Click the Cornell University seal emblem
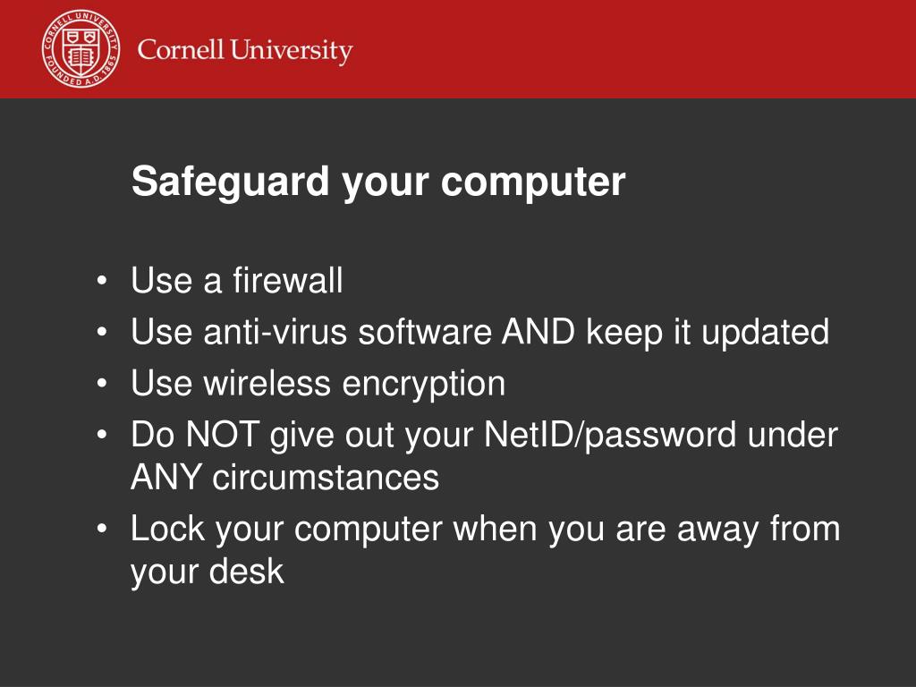This screenshot has height=687, width=916. point(81,49)
